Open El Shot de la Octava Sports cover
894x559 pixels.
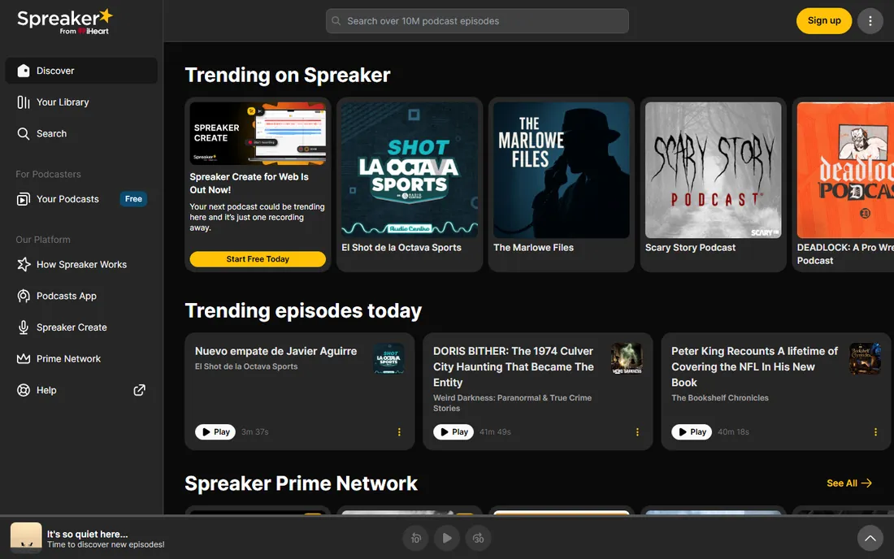[410, 170]
